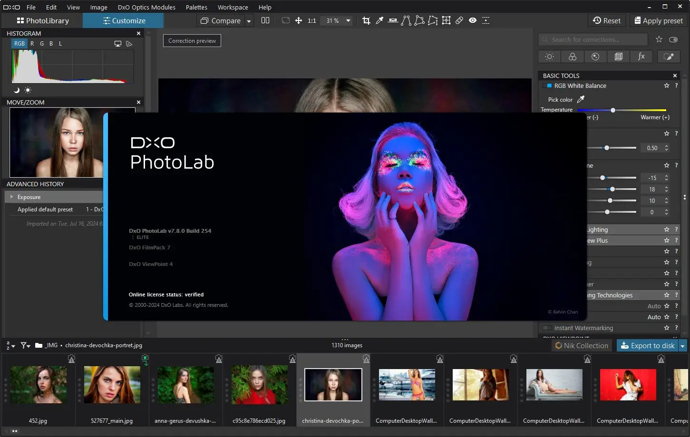The image size is (690, 437).
Task: Show shadow clipping moon icon
Action: (17, 90)
